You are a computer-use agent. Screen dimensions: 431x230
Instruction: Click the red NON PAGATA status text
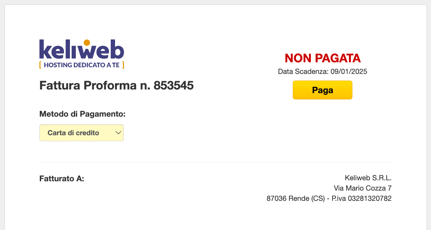click(x=323, y=58)
